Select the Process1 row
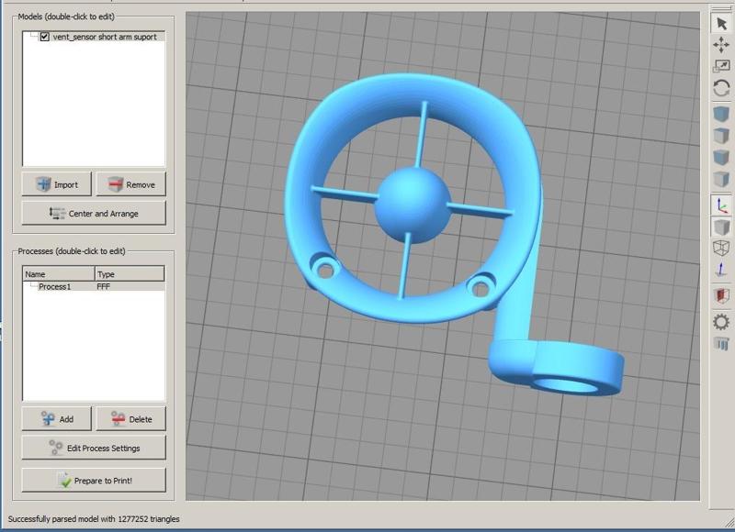This screenshot has height=532, width=735. [x=94, y=286]
